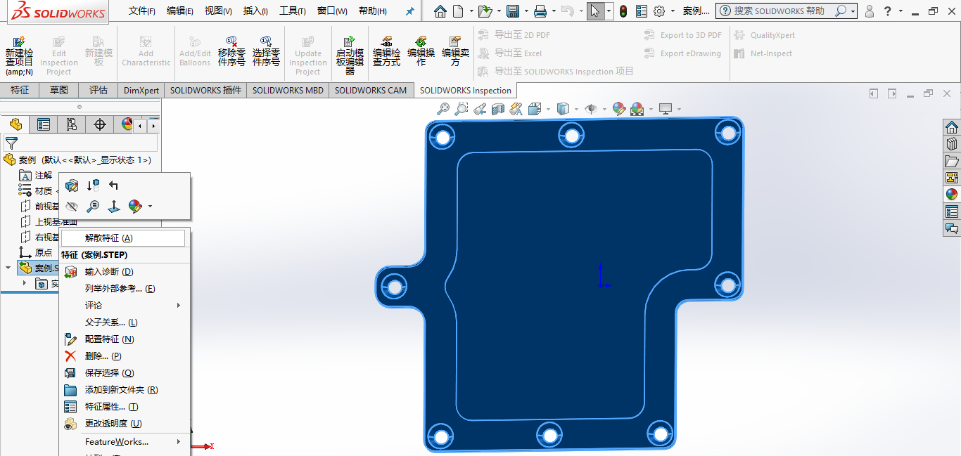
Task: Print using the printer icon
Action: pyautogui.click(x=540, y=11)
